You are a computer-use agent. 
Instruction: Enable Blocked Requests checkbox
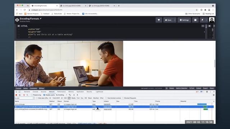point(123,98)
